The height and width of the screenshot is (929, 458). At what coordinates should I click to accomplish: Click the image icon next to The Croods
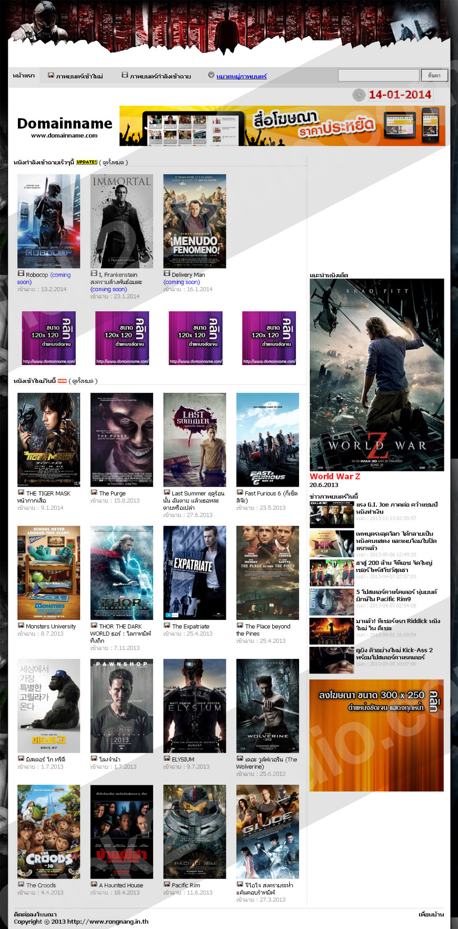(21, 884)
